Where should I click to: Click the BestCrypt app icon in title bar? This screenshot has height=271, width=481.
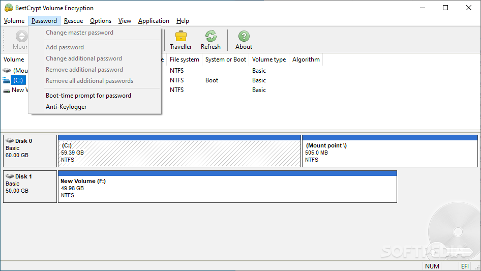click(x=9, y=8)
